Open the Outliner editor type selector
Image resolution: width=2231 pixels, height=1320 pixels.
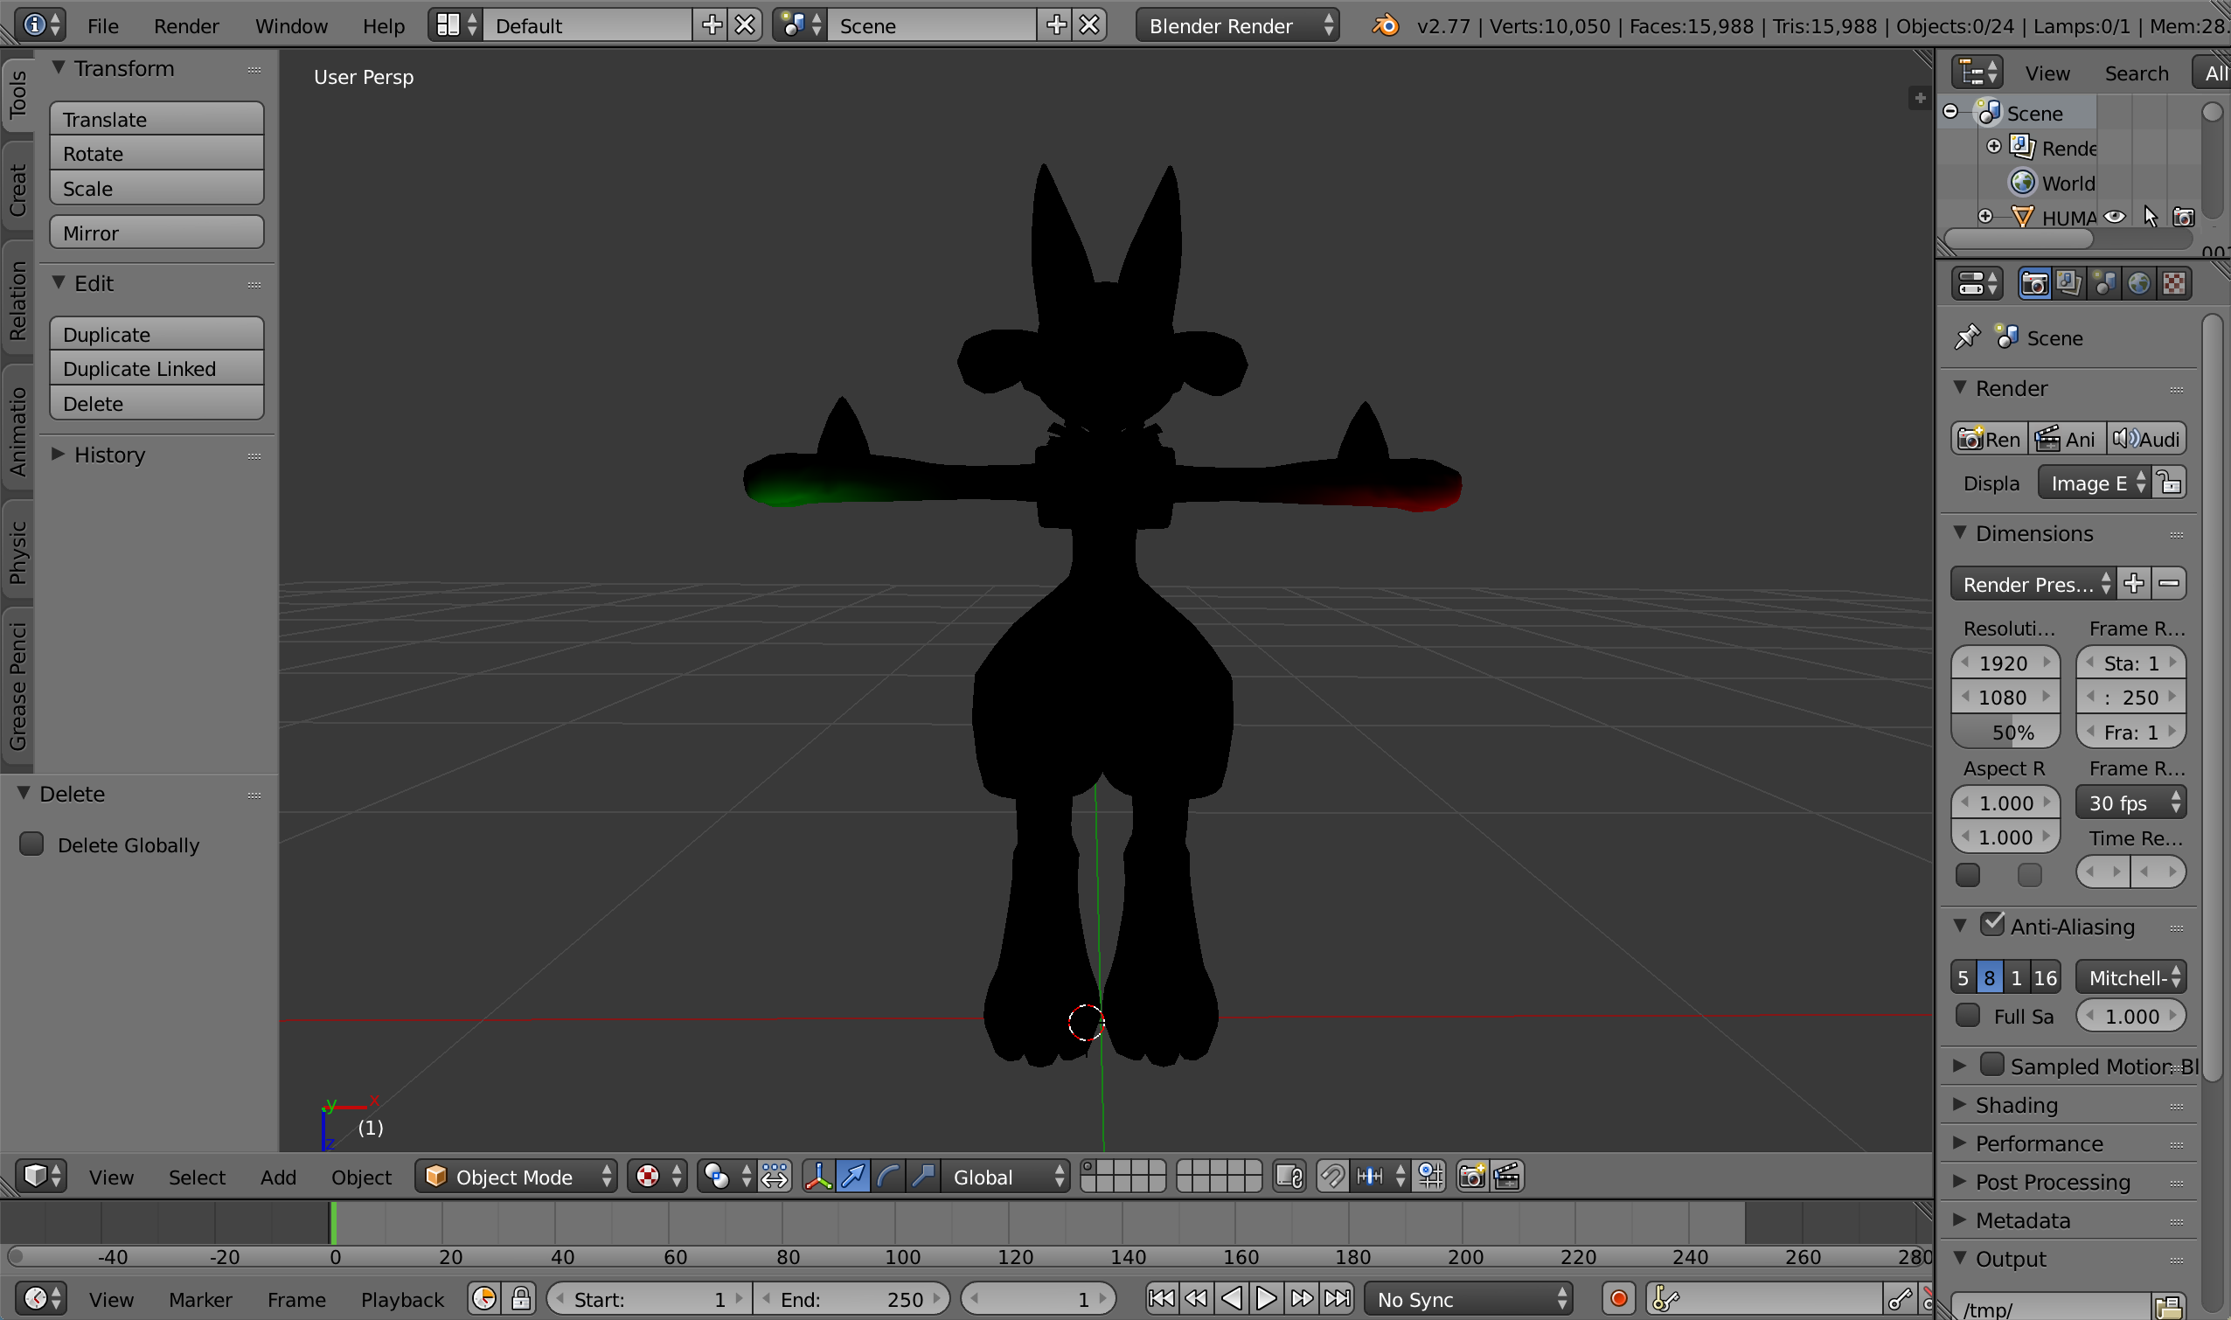(x=1977, y=72)
